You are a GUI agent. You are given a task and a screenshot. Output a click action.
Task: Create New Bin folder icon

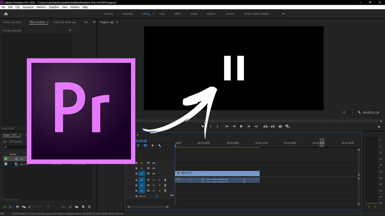click(x=77, y=207)
